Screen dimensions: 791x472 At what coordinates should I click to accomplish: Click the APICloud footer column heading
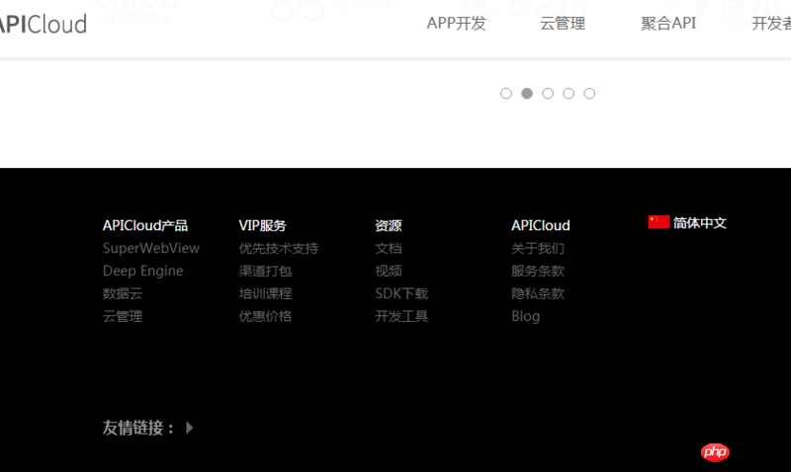coord(541,225)
